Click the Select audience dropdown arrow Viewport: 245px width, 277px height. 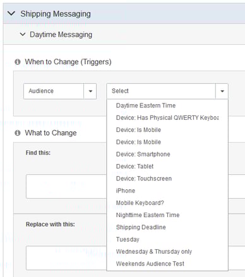coord(222,91)
